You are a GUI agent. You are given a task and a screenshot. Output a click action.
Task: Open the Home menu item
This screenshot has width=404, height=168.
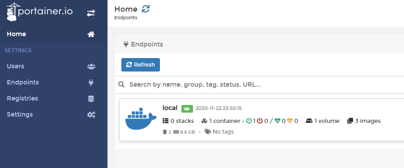54,34
